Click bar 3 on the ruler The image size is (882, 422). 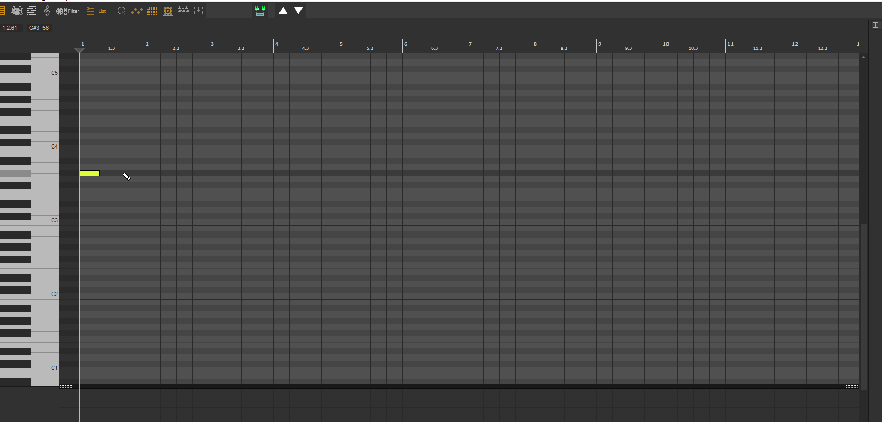[212, 44]
